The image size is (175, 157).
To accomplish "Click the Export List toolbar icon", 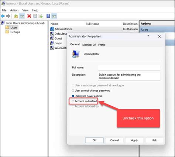I will 41,16.
